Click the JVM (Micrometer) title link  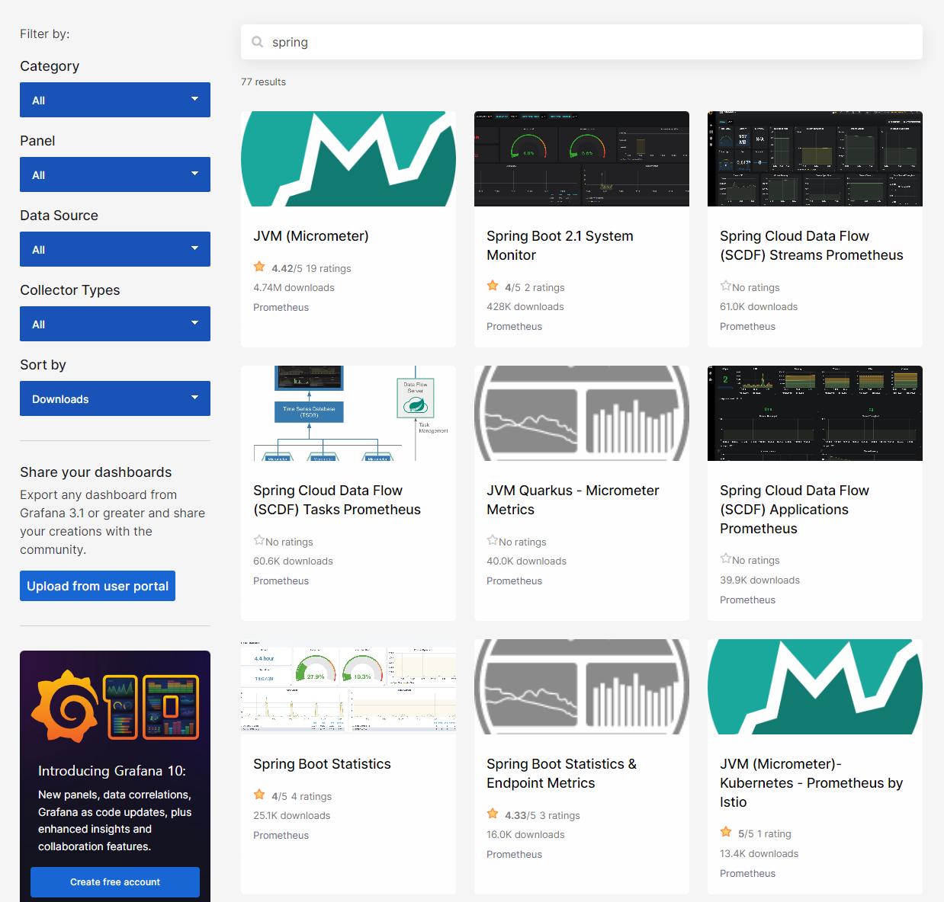(311, 236)
